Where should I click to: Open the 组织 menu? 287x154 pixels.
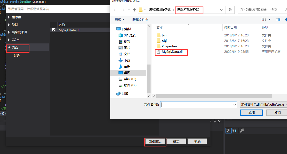(x=120, y=20)
